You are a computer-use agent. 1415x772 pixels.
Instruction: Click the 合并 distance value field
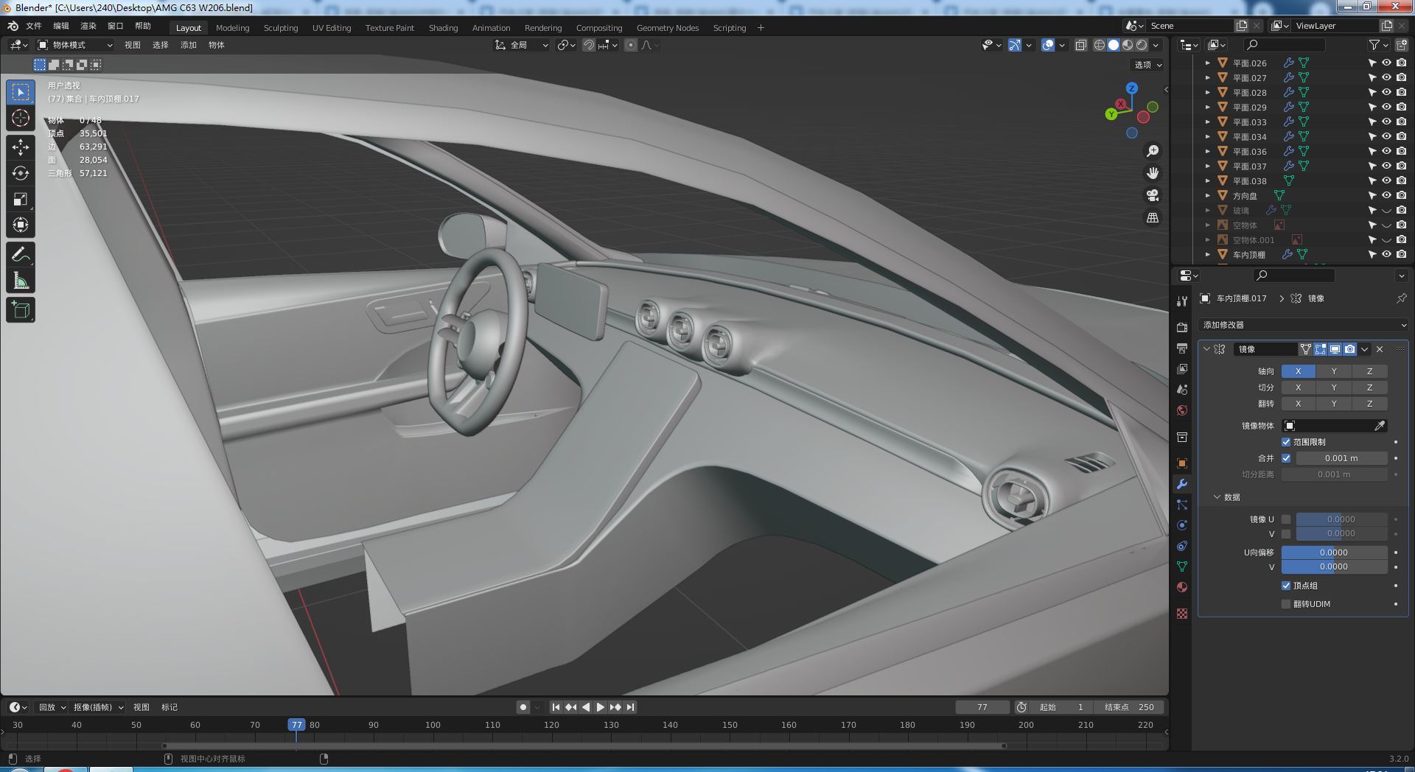[x=1341, y=458]
